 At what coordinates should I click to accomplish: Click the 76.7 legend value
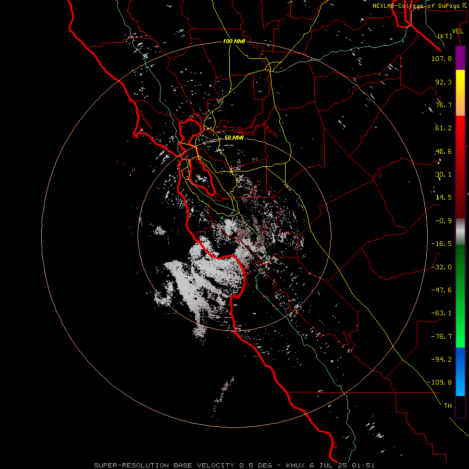(443, 105)
